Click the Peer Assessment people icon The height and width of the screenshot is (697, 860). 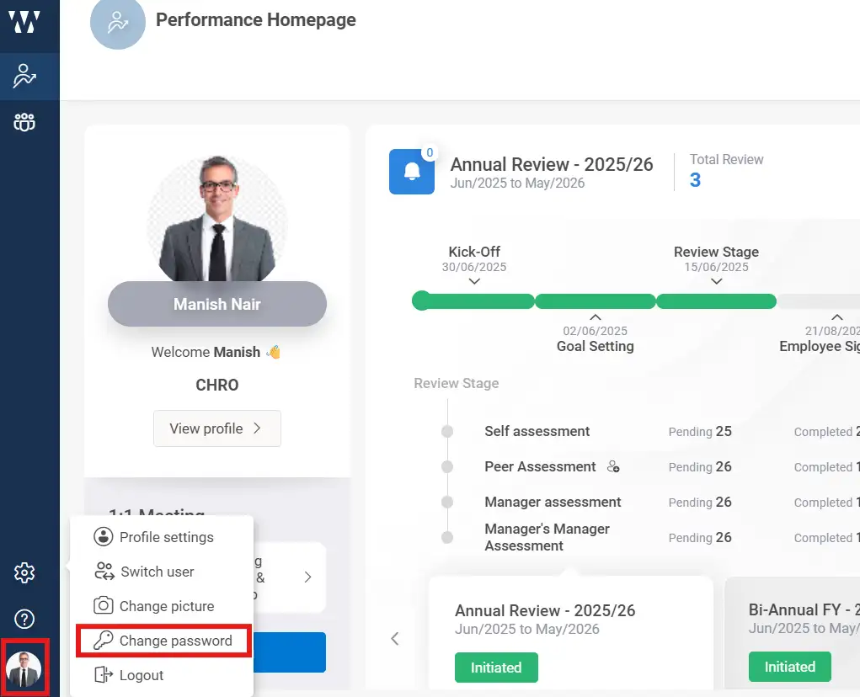point(612,466)
